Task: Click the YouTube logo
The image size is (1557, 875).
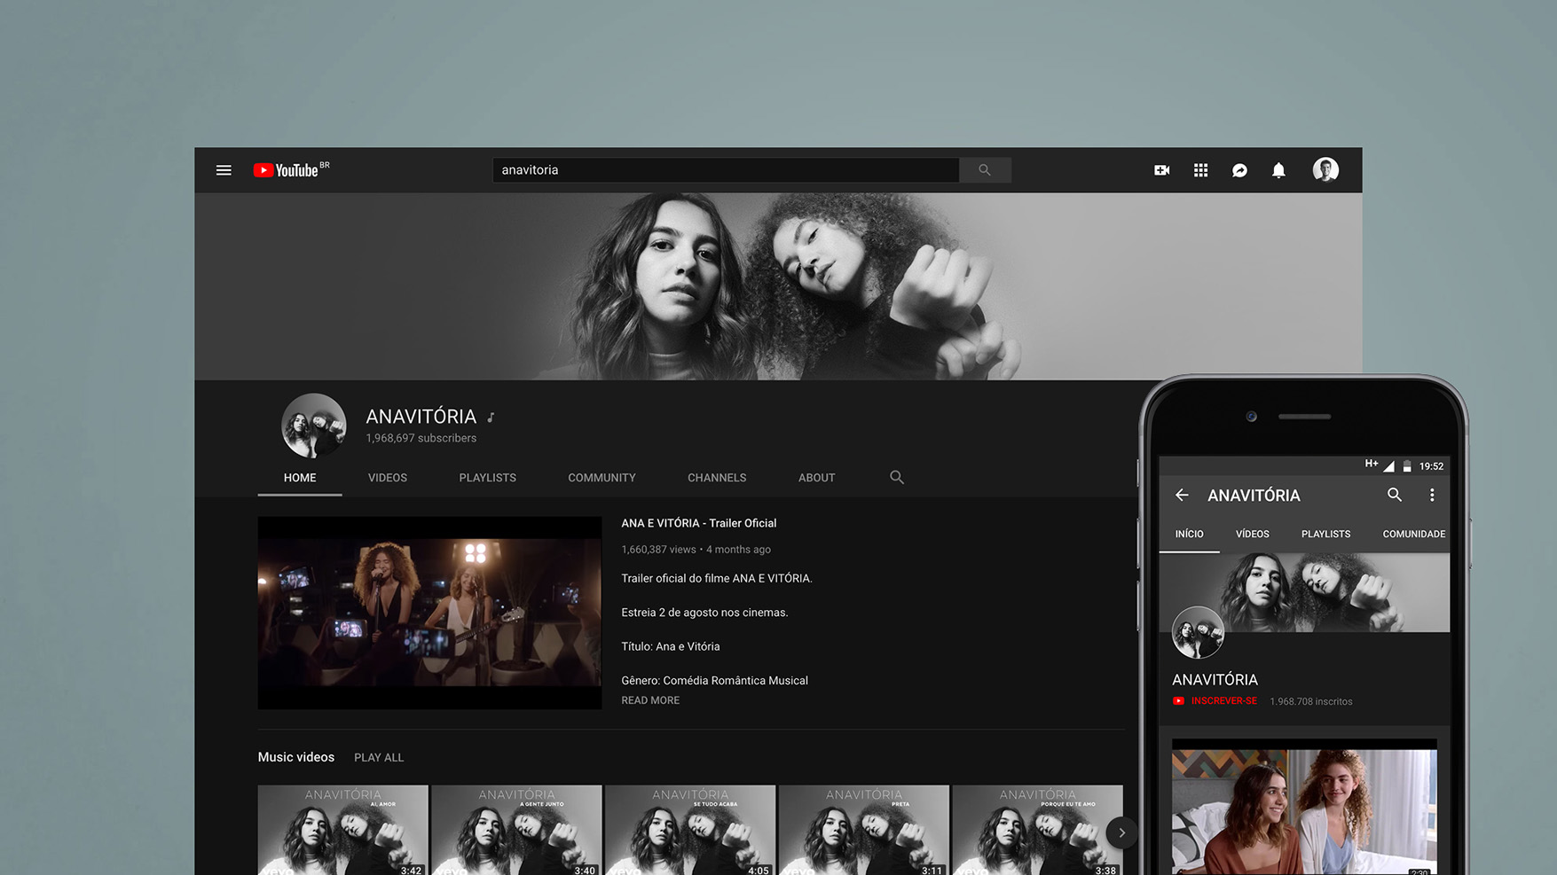Action: [x=287, y=170]
